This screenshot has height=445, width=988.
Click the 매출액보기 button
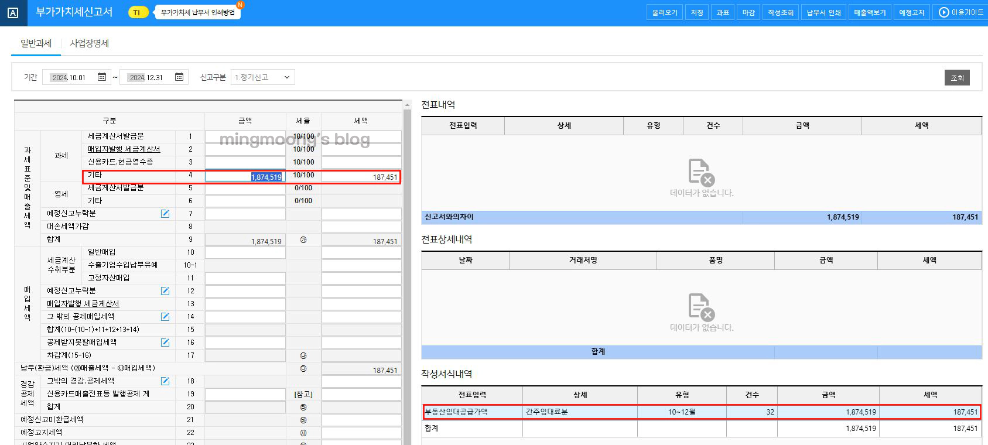870,12
